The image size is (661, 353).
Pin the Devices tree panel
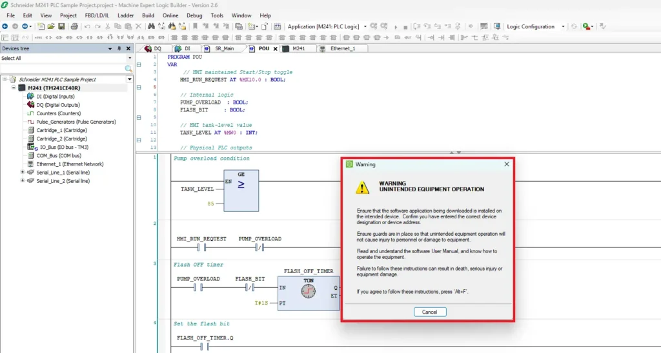coord(119,48)
